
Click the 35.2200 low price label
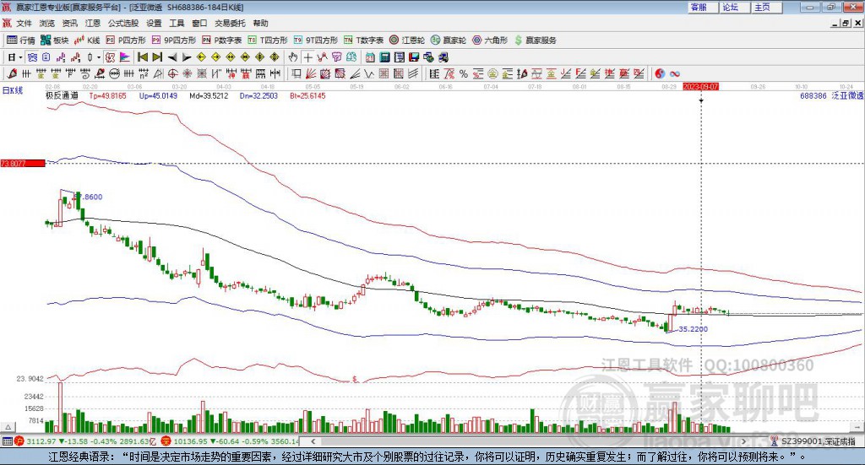(x=693, y=329)
